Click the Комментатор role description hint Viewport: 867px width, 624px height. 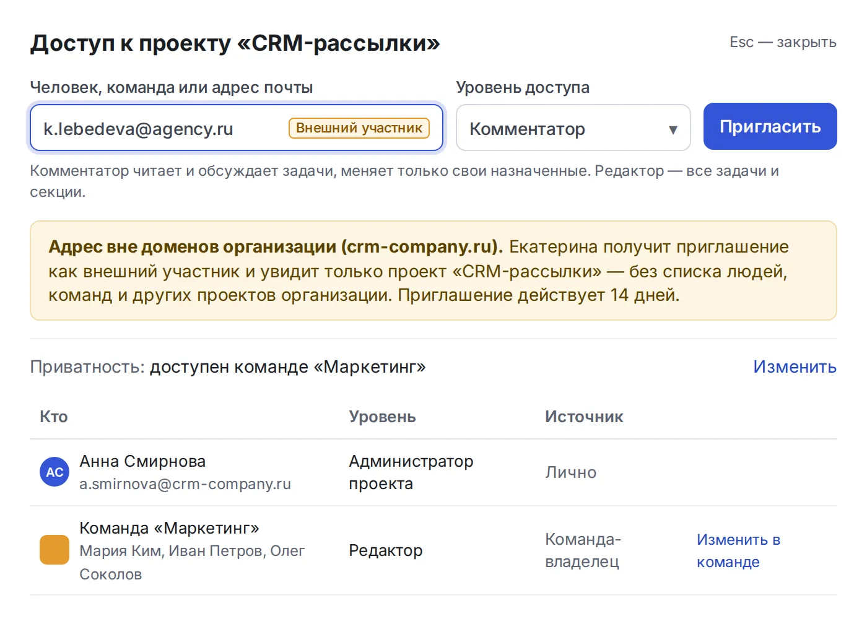(x=404, y=181)
